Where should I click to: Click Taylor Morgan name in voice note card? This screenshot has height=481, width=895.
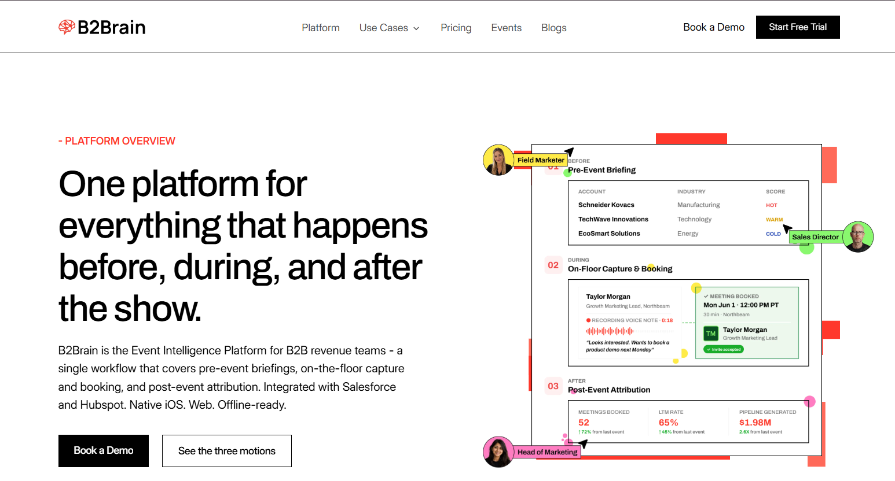[608, 297]
